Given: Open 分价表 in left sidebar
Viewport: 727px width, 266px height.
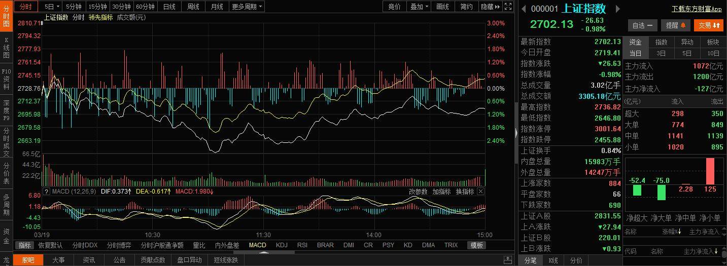Looking at the screenshot, I should click(7, 173).
